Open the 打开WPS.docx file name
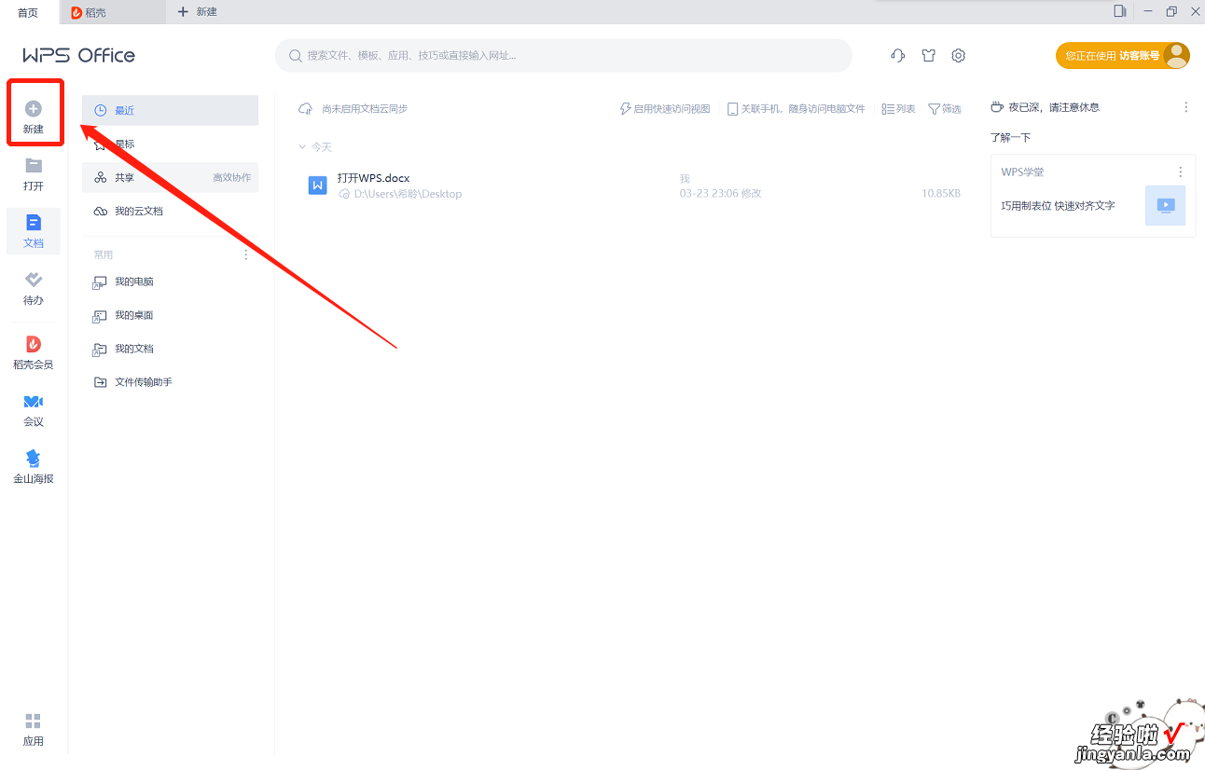This screenshot has width=1205, height=770. point(373,178)
